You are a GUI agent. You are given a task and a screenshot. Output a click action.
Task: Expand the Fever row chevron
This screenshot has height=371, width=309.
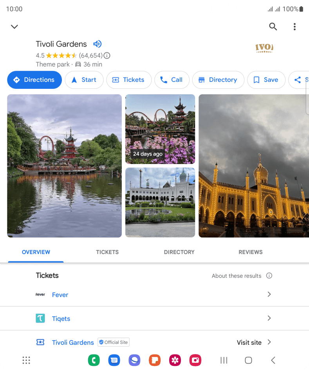pyautogui.click(x=269, y=294)
